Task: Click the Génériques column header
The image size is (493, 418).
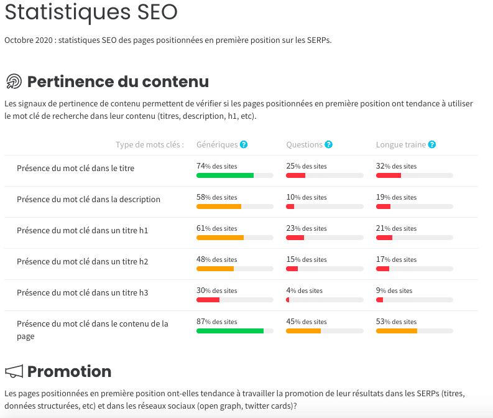Action: 217,145
